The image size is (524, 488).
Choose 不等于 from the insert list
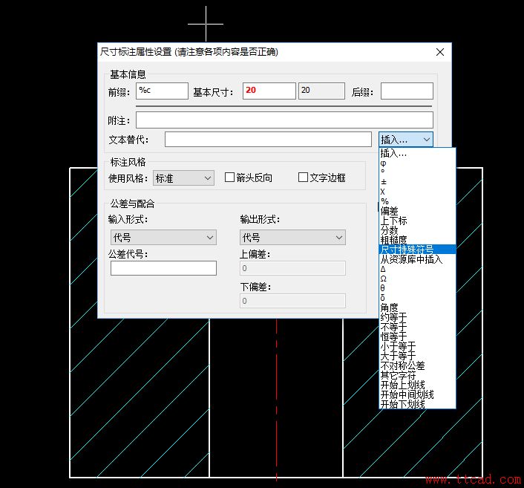417,327
